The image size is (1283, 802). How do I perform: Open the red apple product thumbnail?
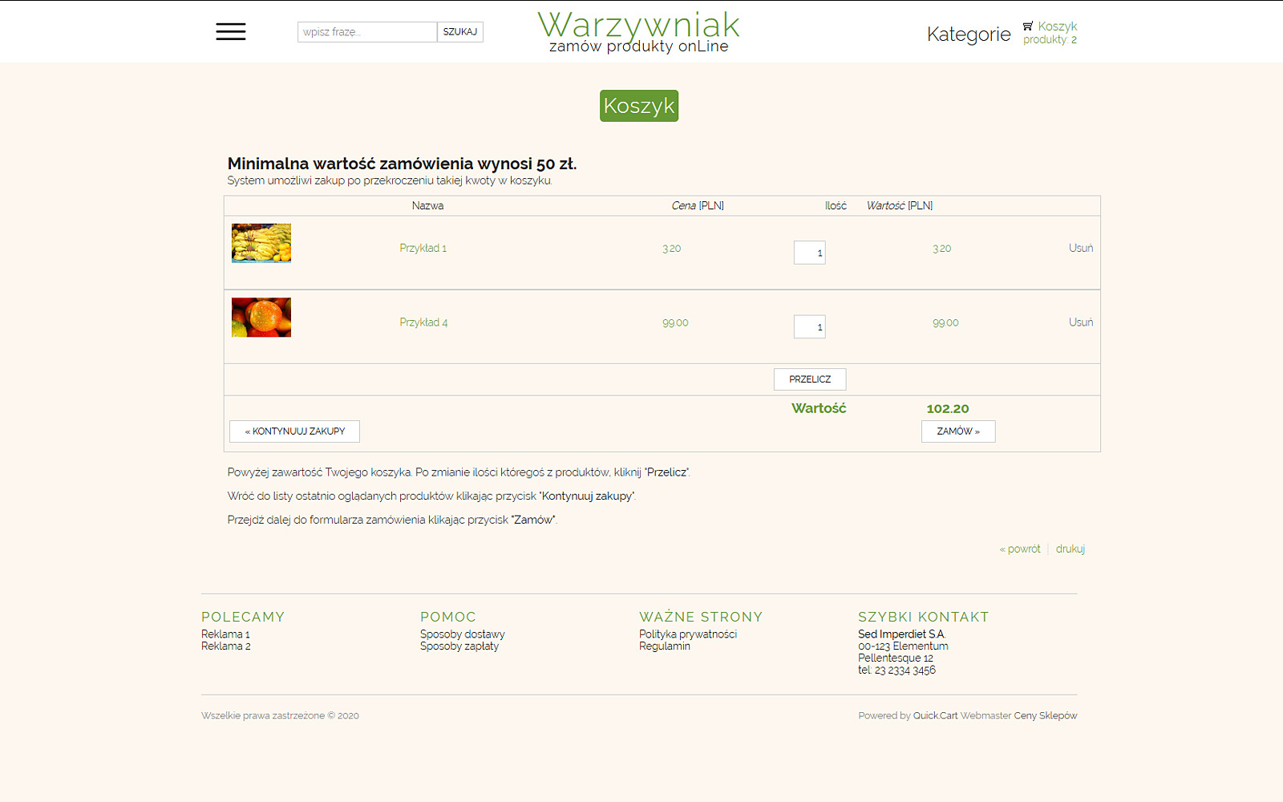pos(261,318)
